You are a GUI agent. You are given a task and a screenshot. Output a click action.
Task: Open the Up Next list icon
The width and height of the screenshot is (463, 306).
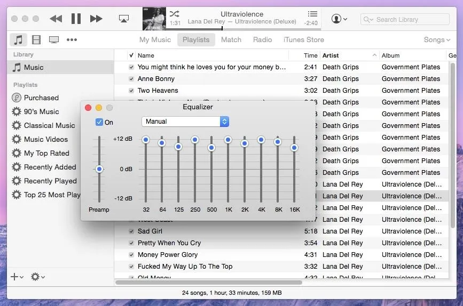(312, 14)
